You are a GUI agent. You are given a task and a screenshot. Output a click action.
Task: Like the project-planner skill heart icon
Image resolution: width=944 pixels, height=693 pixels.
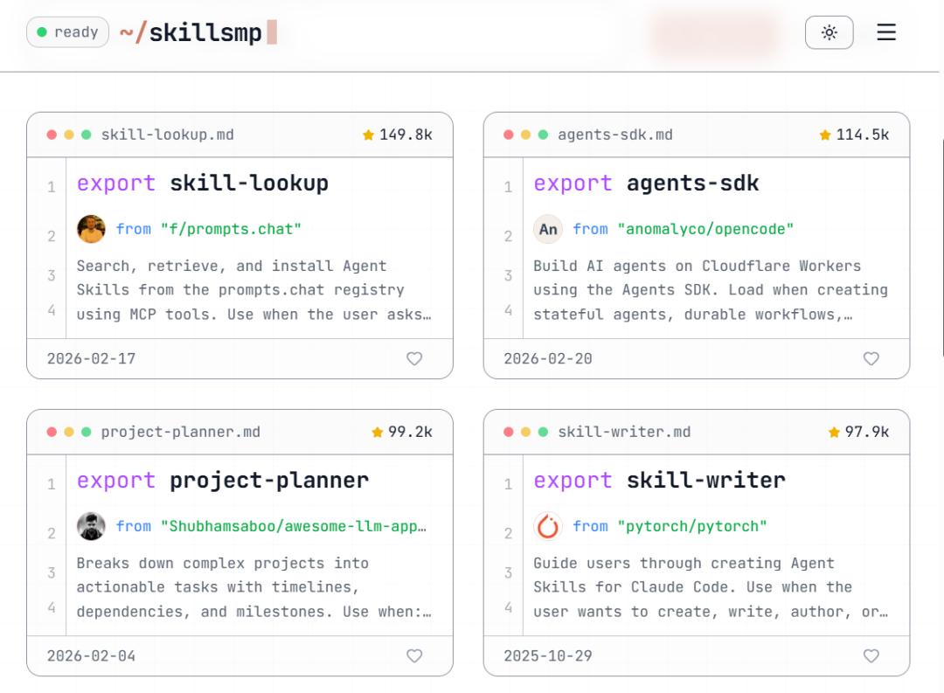[414, 655]
